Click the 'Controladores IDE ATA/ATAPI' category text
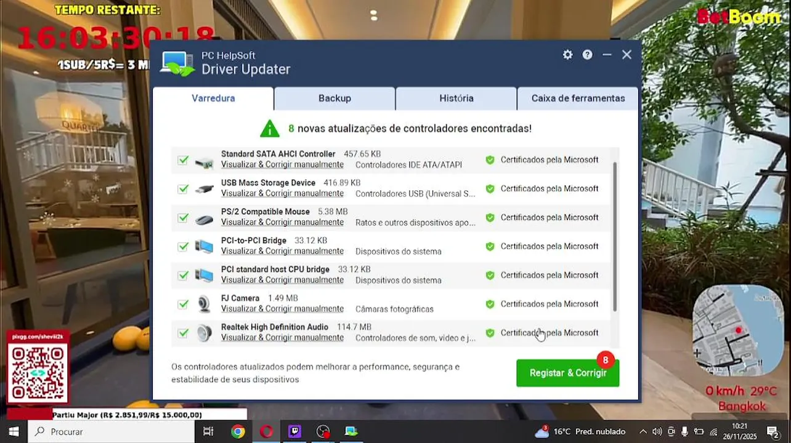Screen dimensions: 791x443 pyautogui.click(x=408, y=165)
